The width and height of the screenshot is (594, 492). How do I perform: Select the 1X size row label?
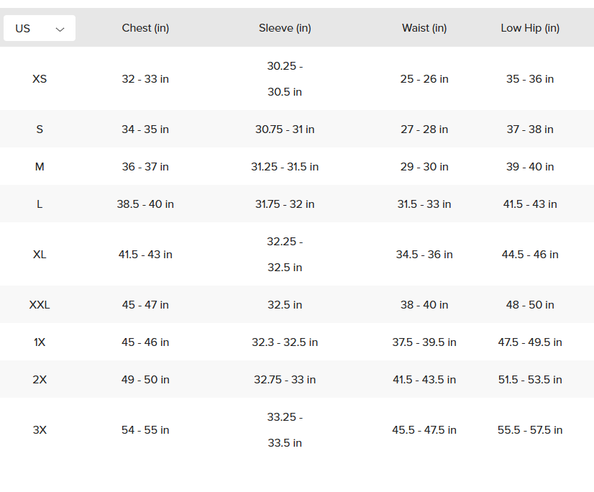coord(40,342)
